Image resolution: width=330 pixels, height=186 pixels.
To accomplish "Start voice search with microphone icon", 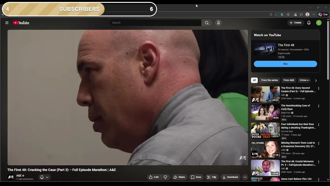I will 218,23.
